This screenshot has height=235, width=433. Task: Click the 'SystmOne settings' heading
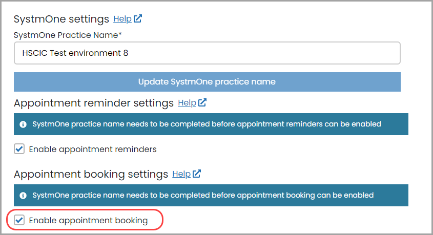click(x=61, y=19)
